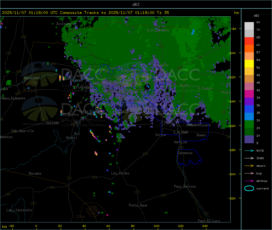272x230 pixels.
Task: Click the 'Lag.Llancanelo' map label
Action: tap(19, 210)
